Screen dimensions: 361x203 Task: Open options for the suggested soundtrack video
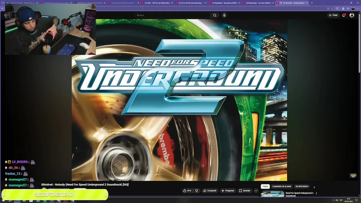pos(316,193)
